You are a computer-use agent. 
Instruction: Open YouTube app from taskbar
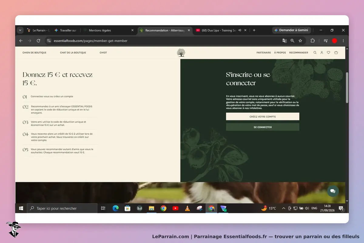click(x=175, y=208)
